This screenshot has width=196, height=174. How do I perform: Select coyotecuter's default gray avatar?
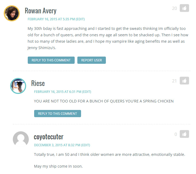point(21,139)
